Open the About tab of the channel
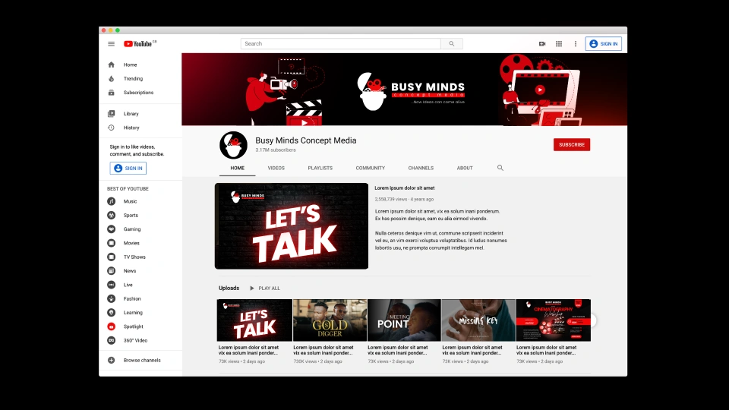Screen dimensions: 729x410 pyautogui.click(x=465, y=168)
